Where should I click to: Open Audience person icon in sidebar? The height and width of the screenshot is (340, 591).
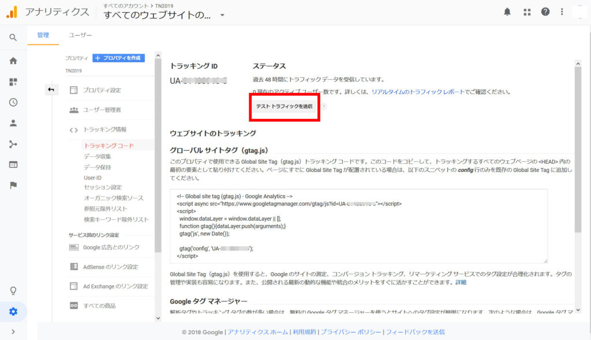[13, 123]
